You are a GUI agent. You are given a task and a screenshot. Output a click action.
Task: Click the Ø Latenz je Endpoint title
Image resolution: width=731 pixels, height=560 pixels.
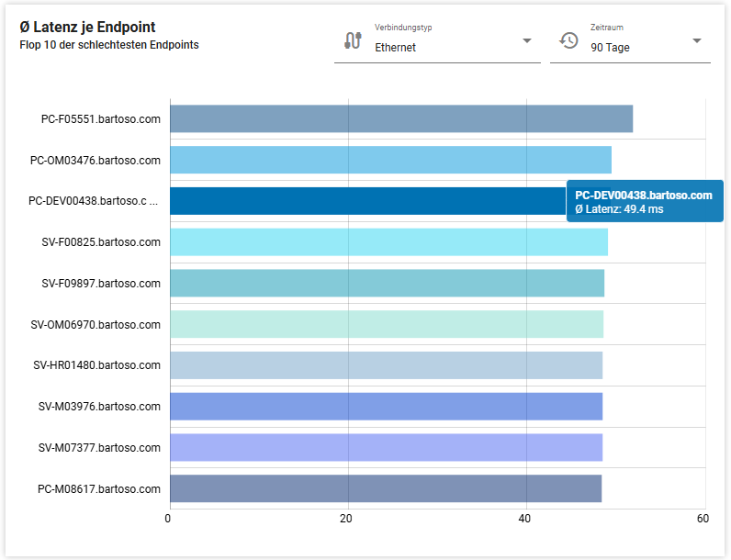point(87,28)
